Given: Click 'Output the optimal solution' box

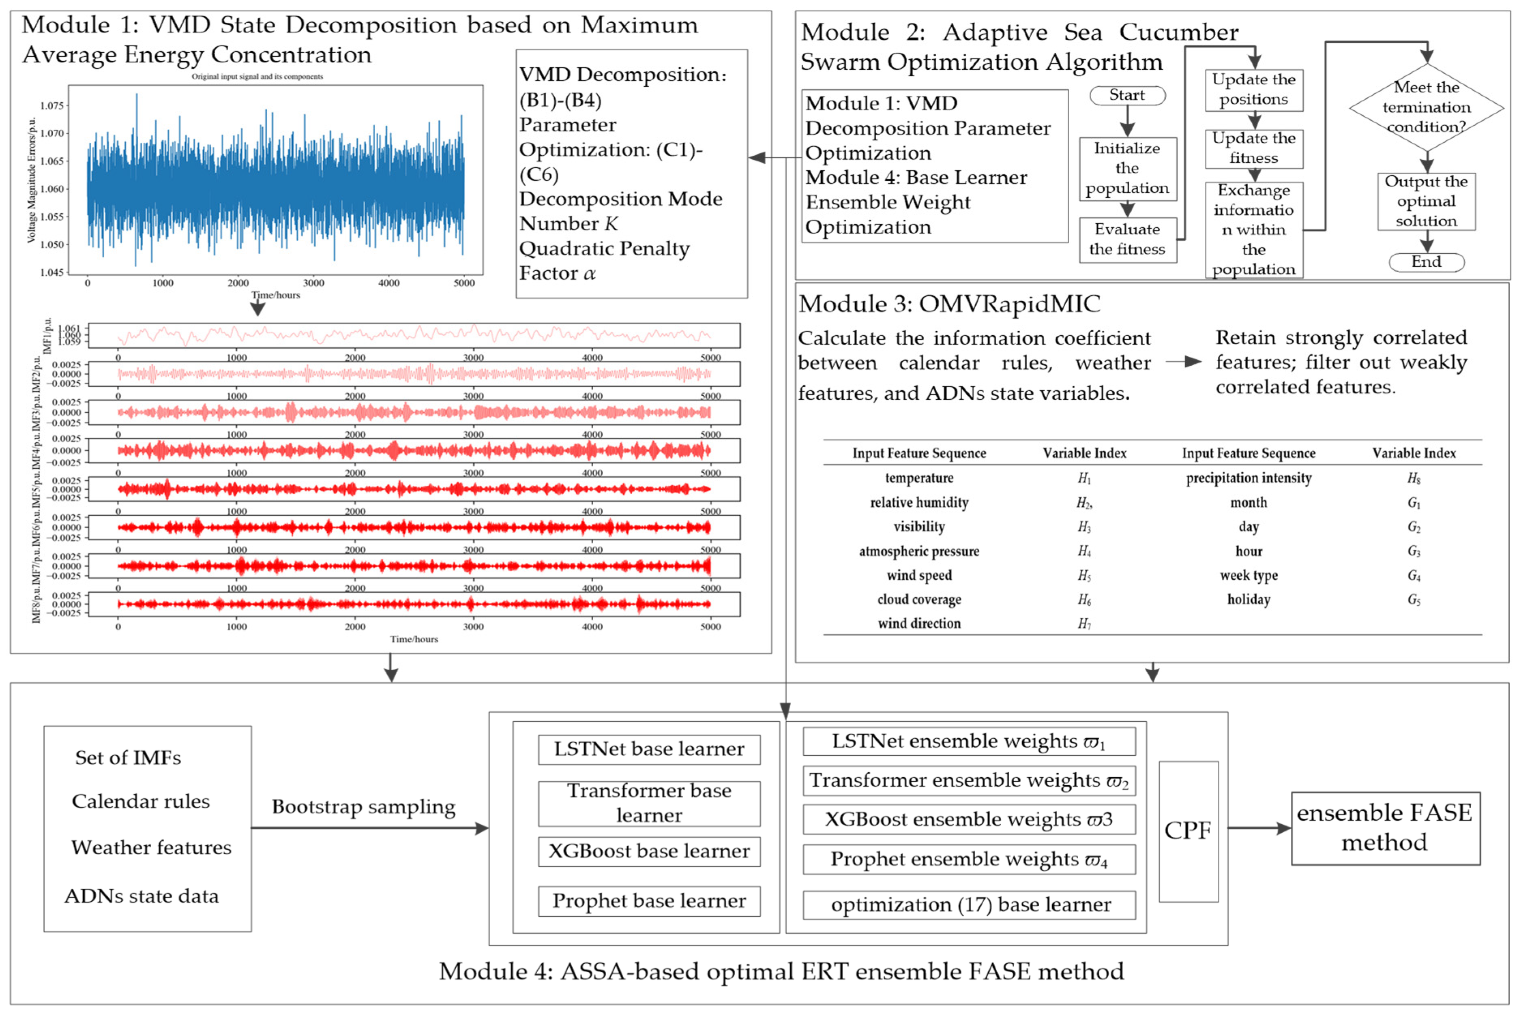Looking at the screenshot, I should click(1426, 201).
